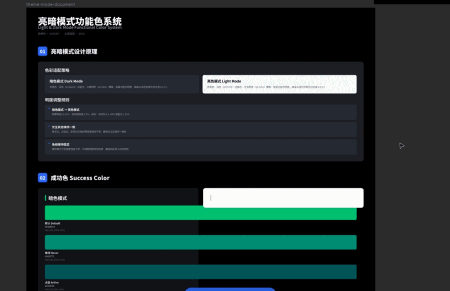
Task: Click inside the white input field
Action: (x=282, y=198)
